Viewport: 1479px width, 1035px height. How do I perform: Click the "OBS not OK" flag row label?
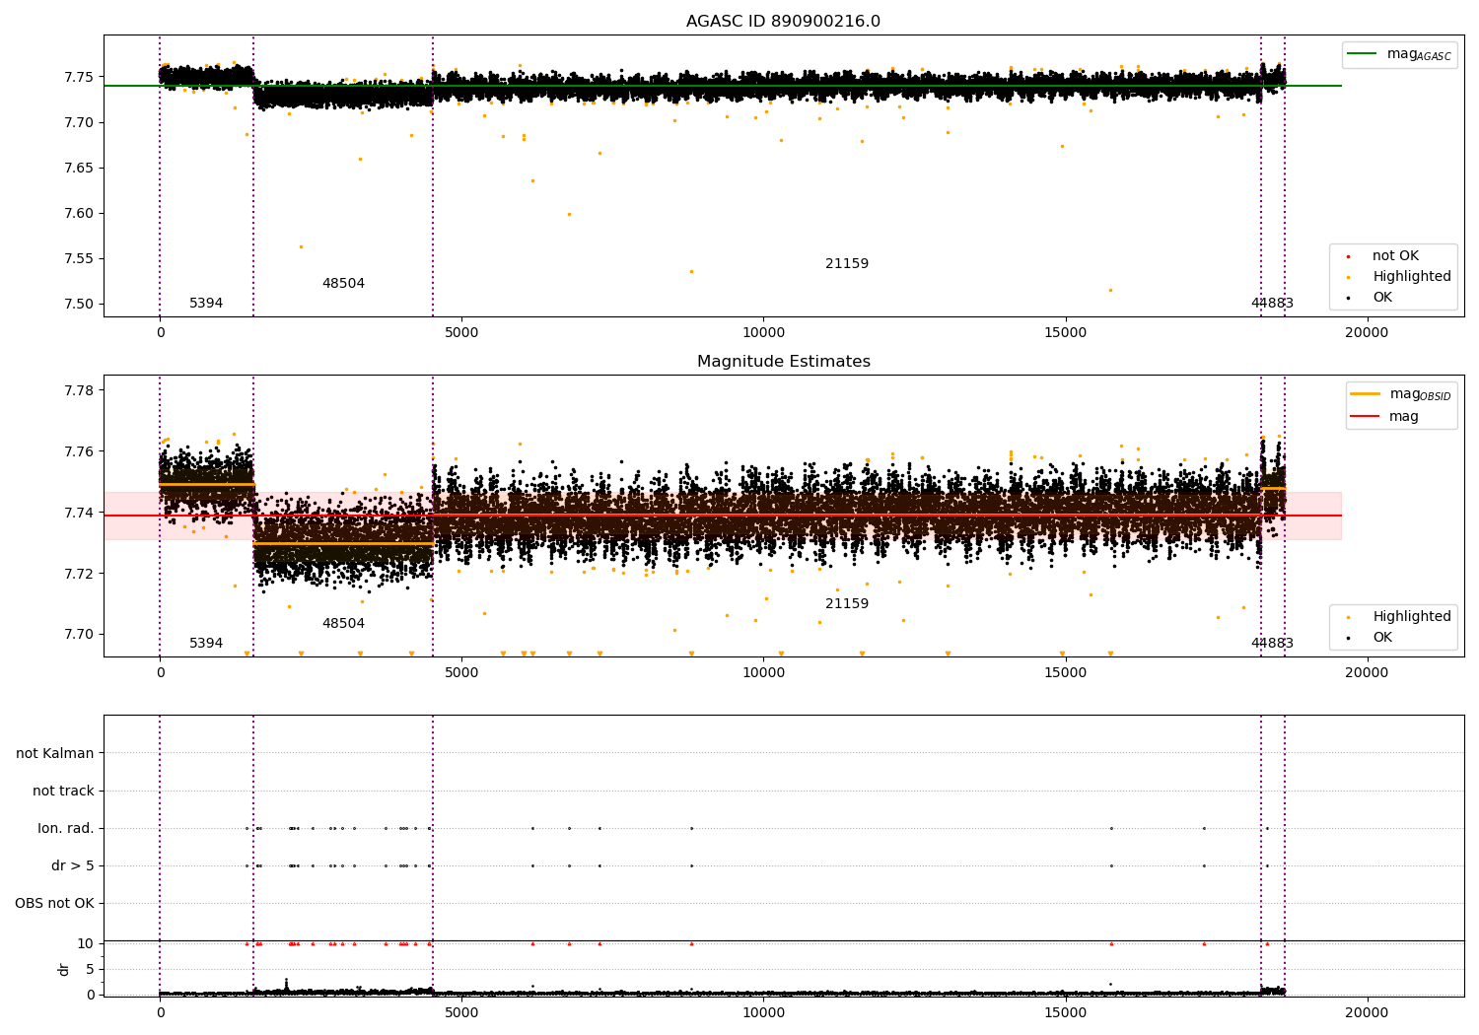coord(54,903)
